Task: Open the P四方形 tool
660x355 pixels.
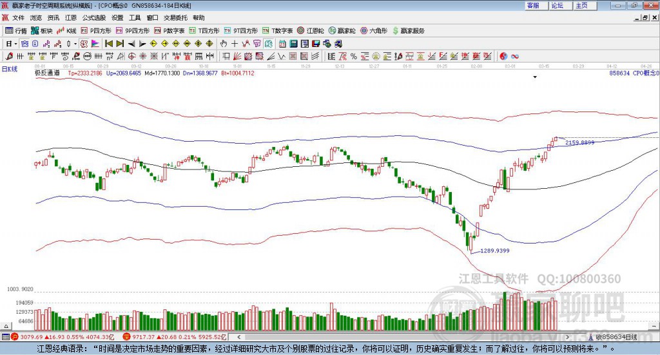Action: (96, 31)
